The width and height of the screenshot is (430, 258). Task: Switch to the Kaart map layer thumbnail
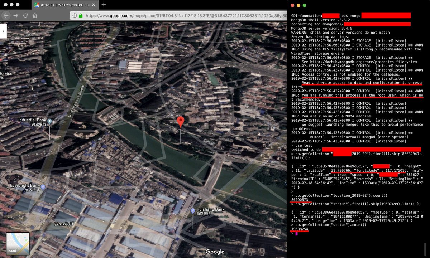coord(18,244)
